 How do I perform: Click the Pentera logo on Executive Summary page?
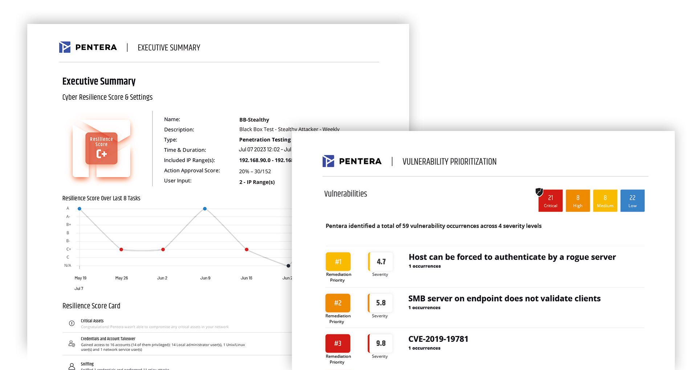tap(88, 47)
